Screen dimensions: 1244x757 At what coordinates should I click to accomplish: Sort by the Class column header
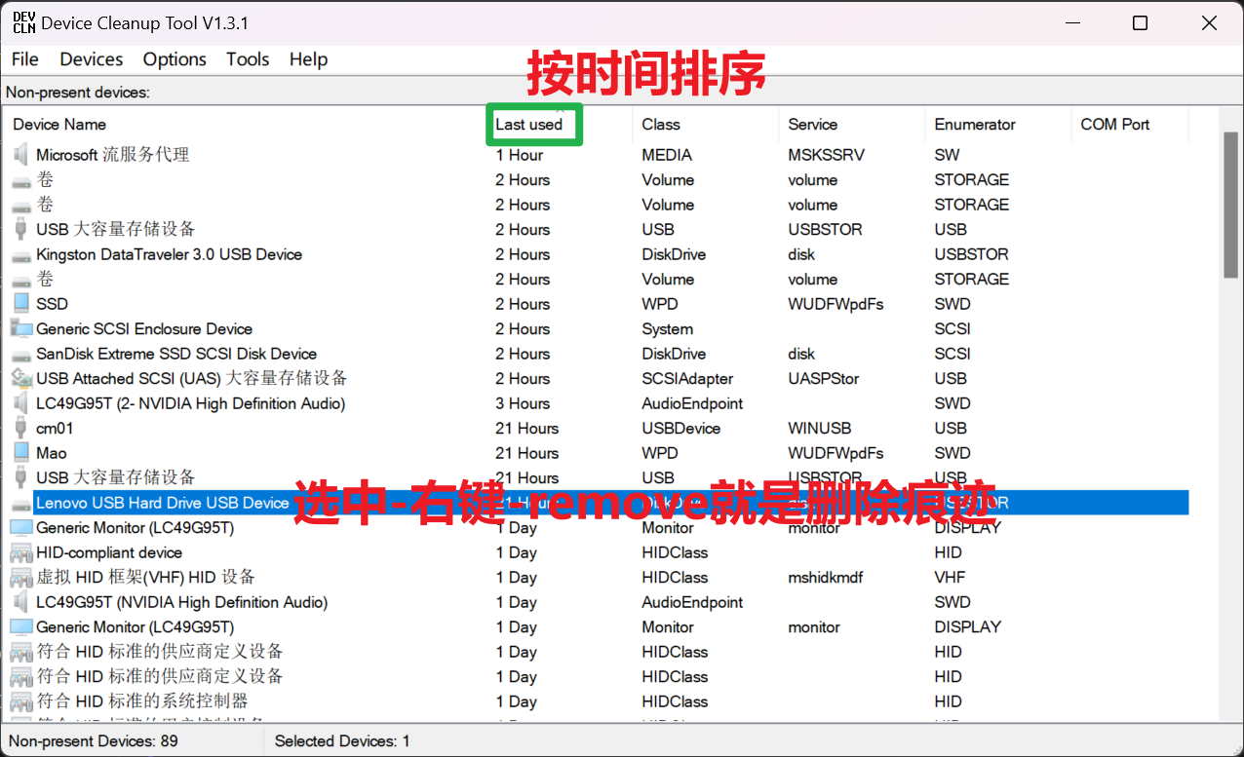(x=705, y=125)
